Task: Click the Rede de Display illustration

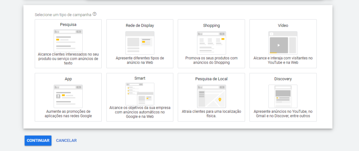Action: 140,43
